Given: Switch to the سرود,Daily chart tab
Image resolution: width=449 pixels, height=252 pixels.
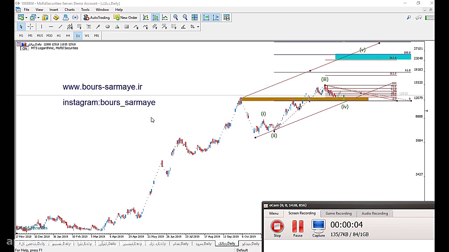Looking at the screenshot, I should tap(203, 244).
